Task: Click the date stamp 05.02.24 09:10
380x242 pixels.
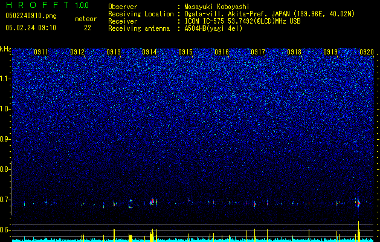Action: tap(31, 28)
